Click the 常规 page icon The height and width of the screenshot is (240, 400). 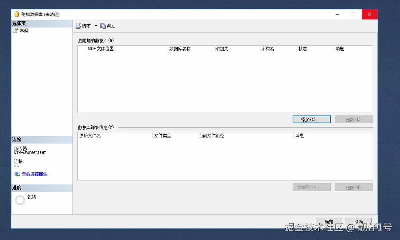click(15, 31)
